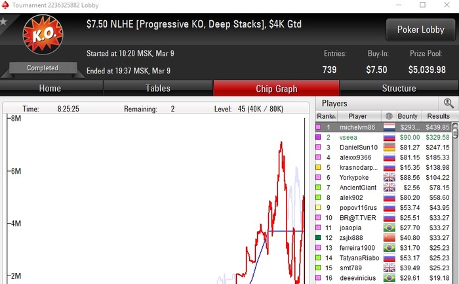Viewport: 459px width, 284px height.
Task: Click the Russian flag for krasnodarp
Action: [389, 167]
